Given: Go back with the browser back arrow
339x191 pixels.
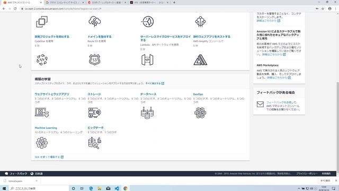Looking at the screenshot, I should pos(4,8).
